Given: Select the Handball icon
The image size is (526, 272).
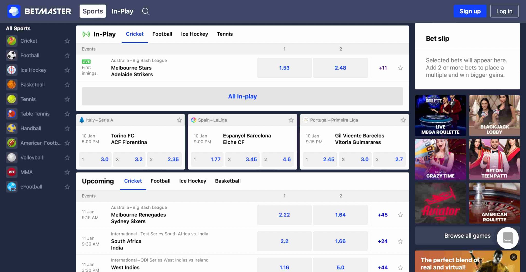Looking at the screenshot, I should point(12,128).
